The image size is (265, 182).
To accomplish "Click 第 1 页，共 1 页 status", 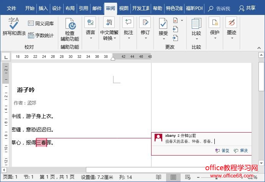I will tap(57, 177).
